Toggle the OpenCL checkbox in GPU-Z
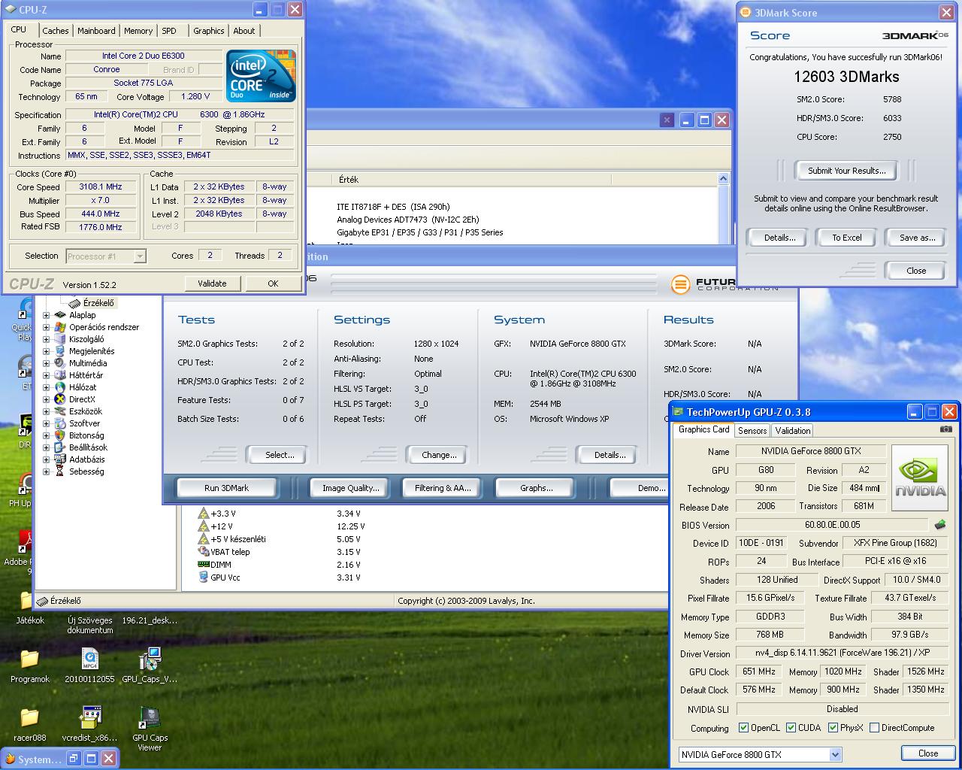This screenshot has height=770, width=962. [743, 727]
